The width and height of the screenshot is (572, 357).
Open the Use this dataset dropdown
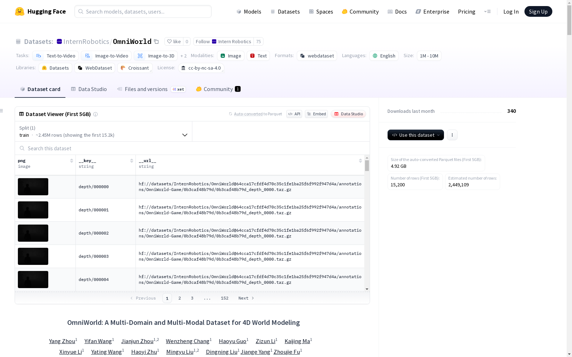[x=416, y=135]
